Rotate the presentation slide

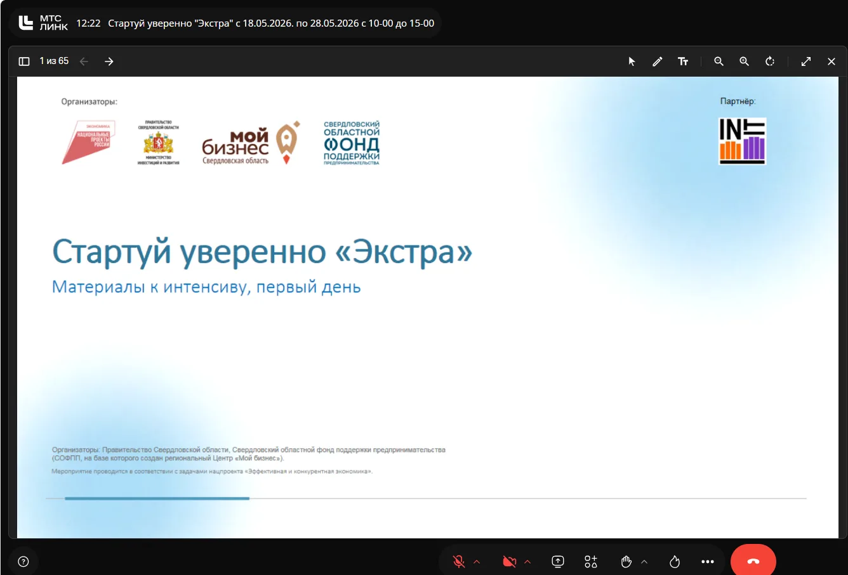tap(770, 61)
